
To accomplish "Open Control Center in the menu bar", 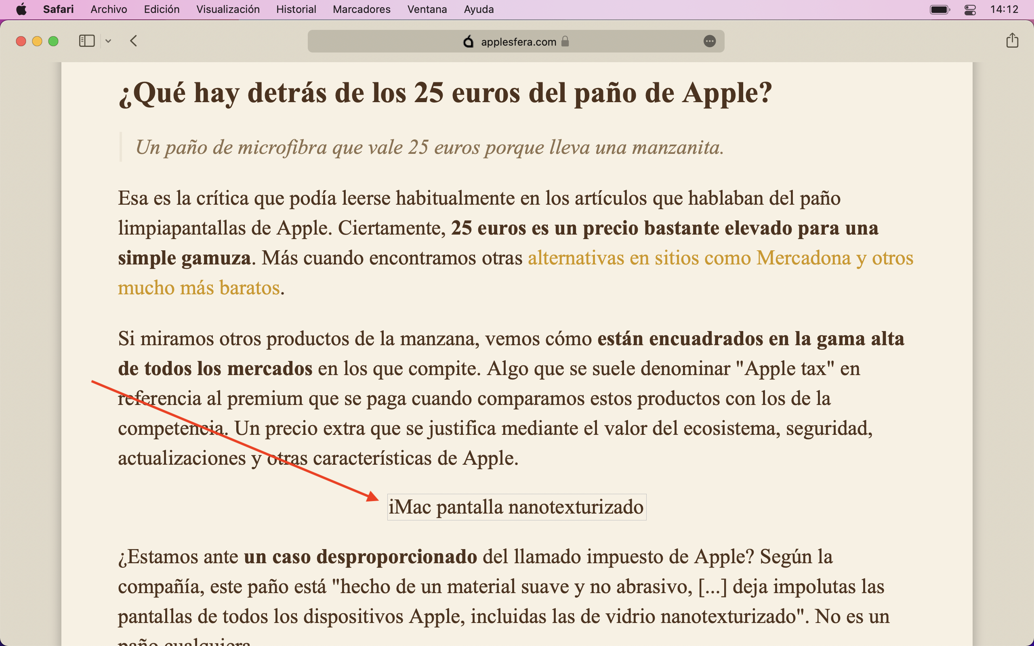I will point(970,9).
